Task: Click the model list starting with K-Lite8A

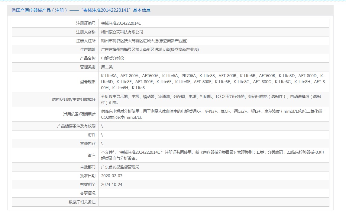Action: (213, 82)
